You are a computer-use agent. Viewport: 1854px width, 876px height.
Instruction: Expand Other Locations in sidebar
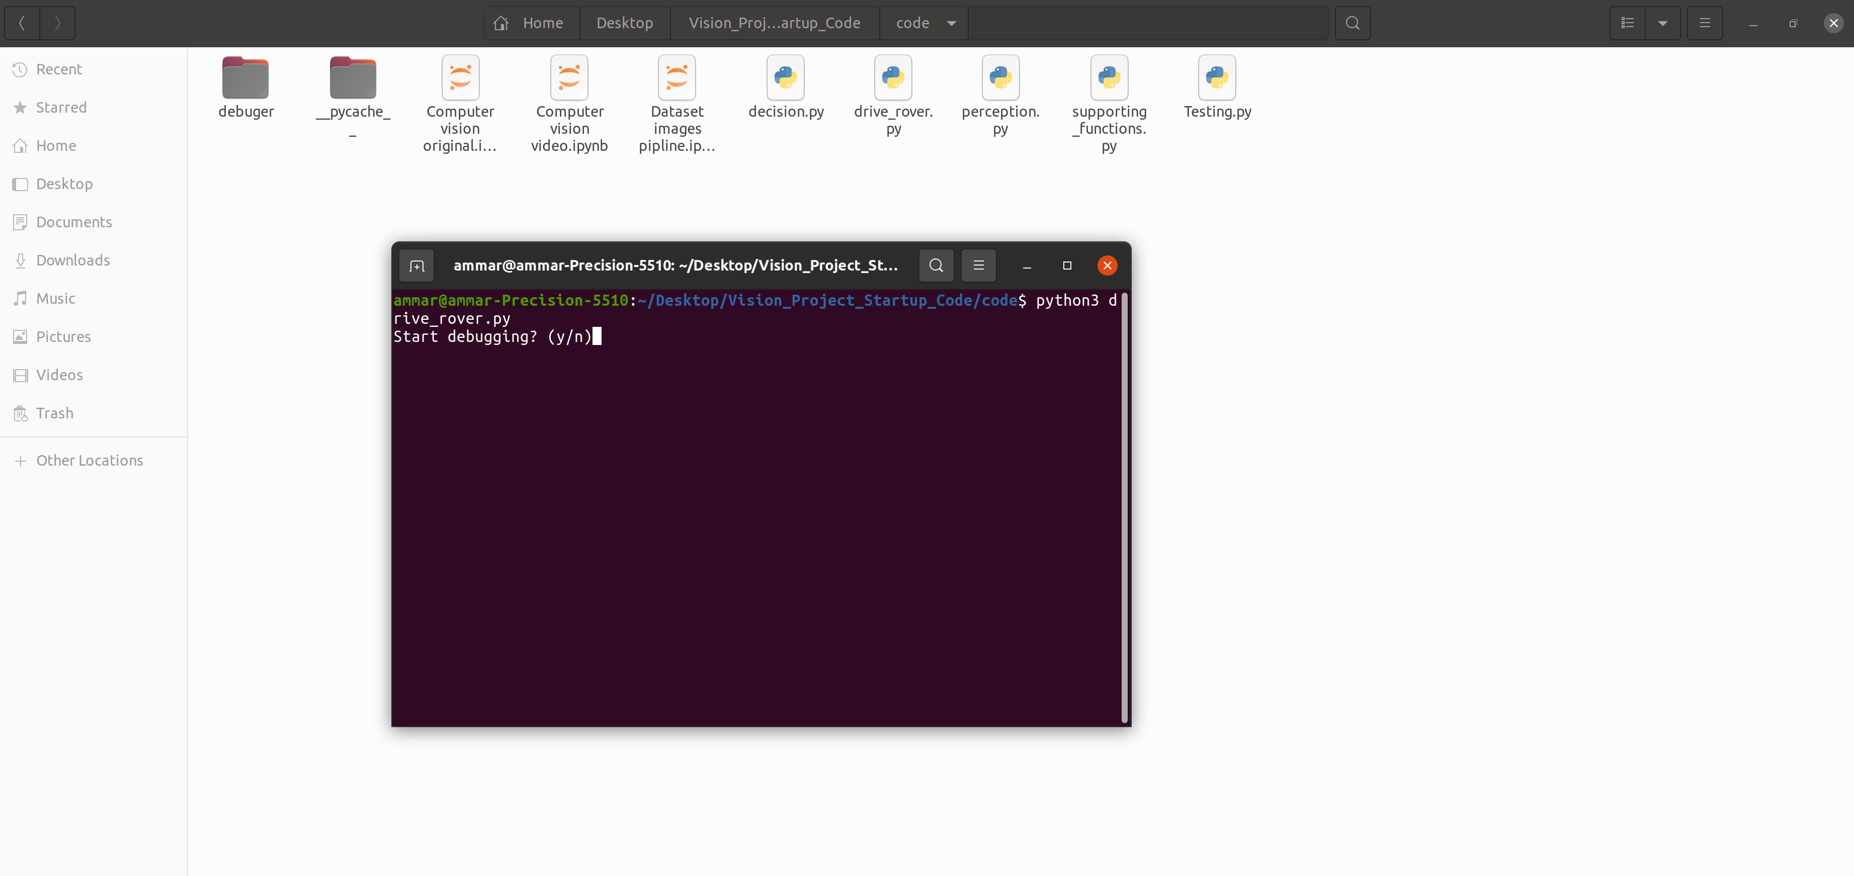(x=89, y=460)
